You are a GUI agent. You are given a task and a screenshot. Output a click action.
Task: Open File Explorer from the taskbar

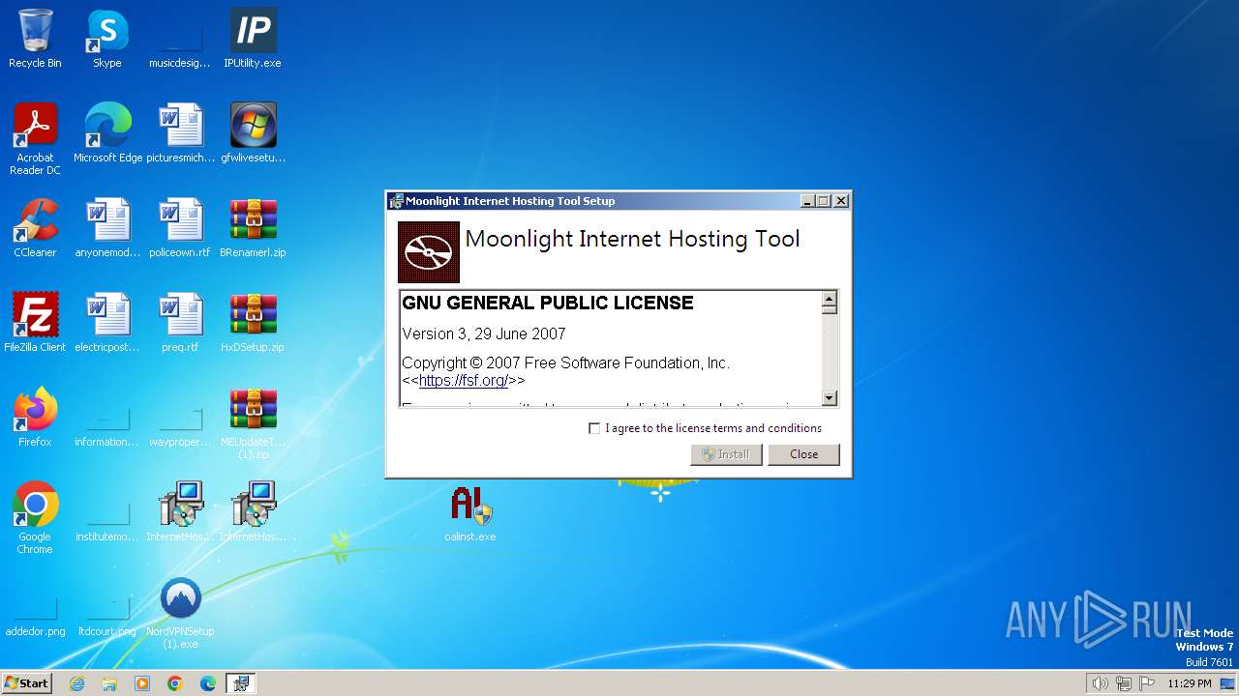(x=109, y=683)
